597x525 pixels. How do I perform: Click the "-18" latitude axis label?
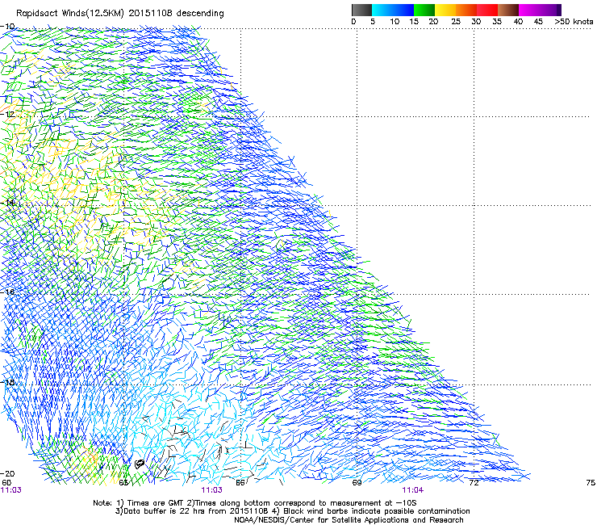point(7,382)
